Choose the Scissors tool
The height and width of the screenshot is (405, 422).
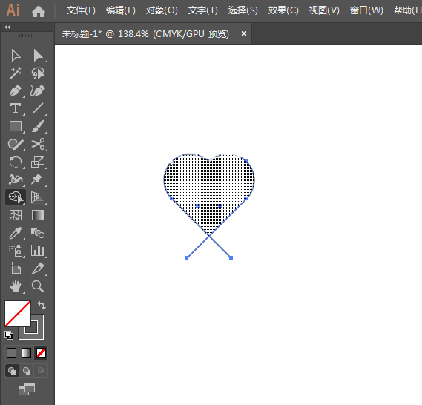pyautogui.click(x=39, y=144)
